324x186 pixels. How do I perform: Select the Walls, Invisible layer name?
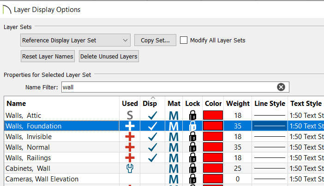pos(29,137)
